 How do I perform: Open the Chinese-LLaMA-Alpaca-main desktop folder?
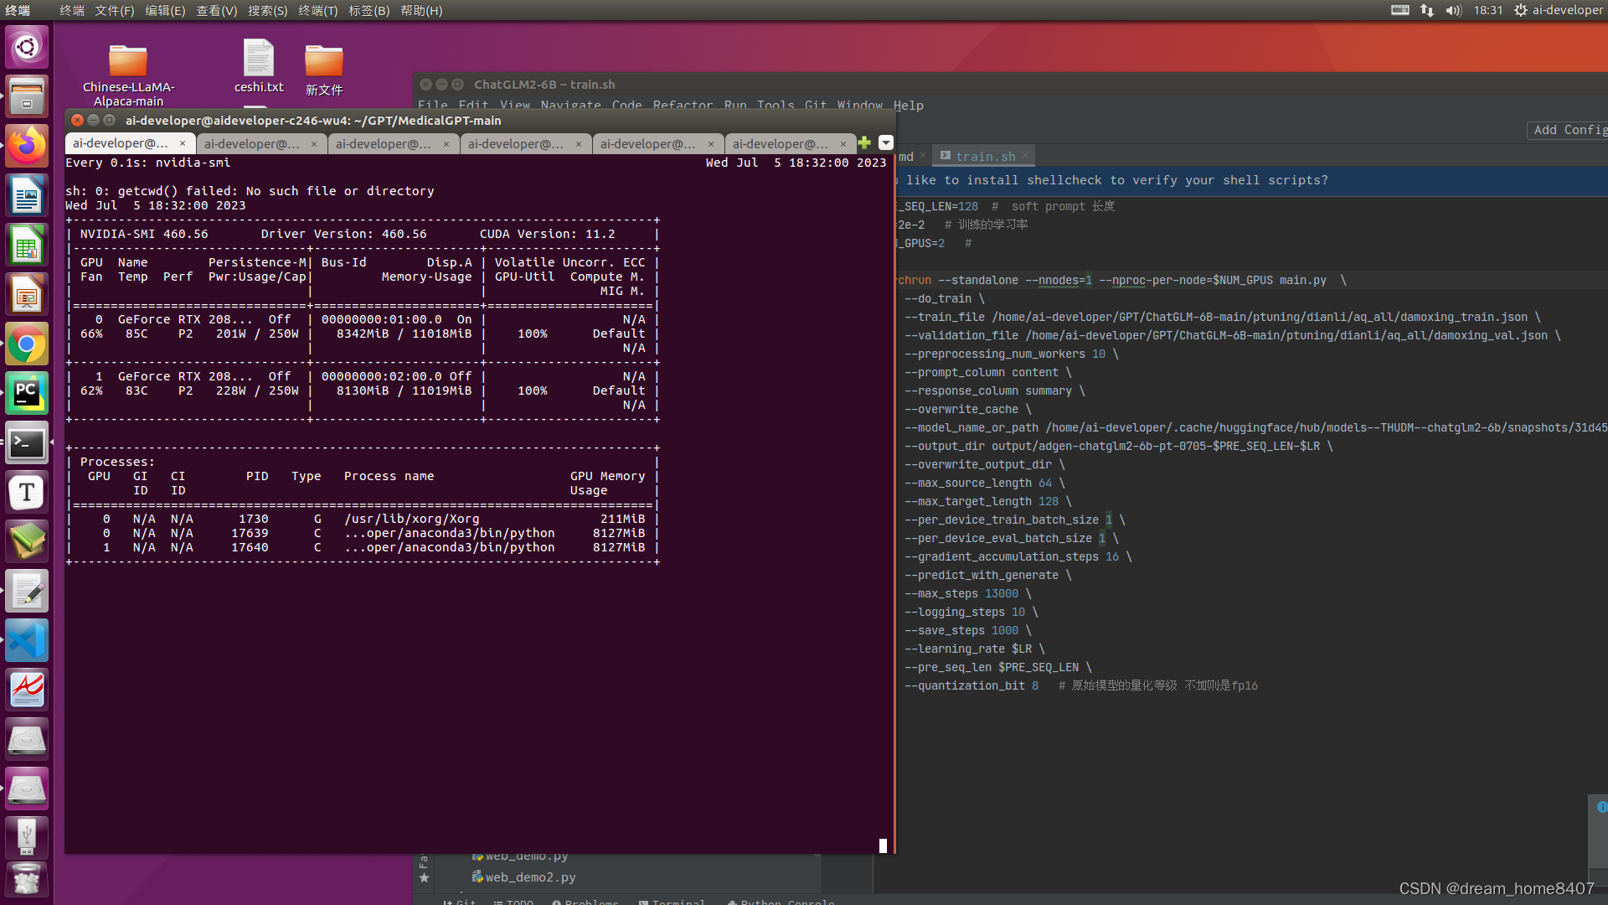(x=128, y=75)
